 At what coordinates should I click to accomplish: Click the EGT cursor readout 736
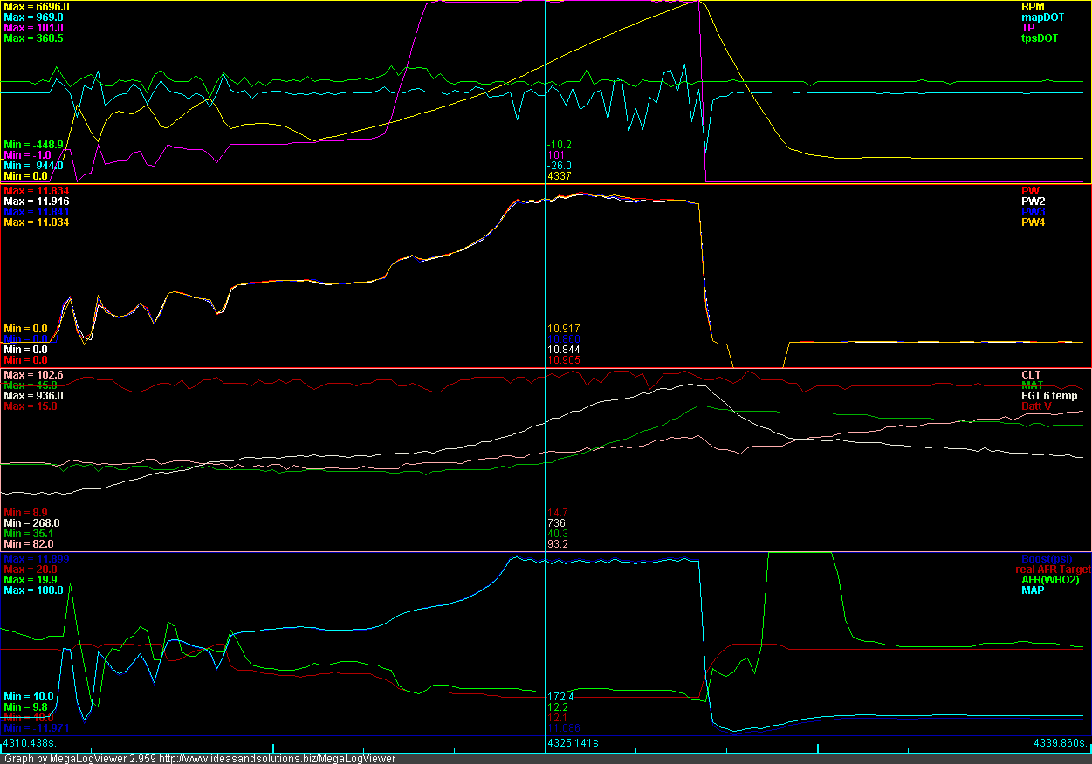point(556,523)
